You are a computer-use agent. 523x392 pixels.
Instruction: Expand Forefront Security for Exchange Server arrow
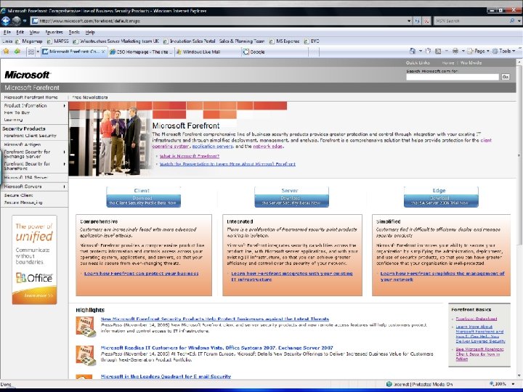point(65,152)
